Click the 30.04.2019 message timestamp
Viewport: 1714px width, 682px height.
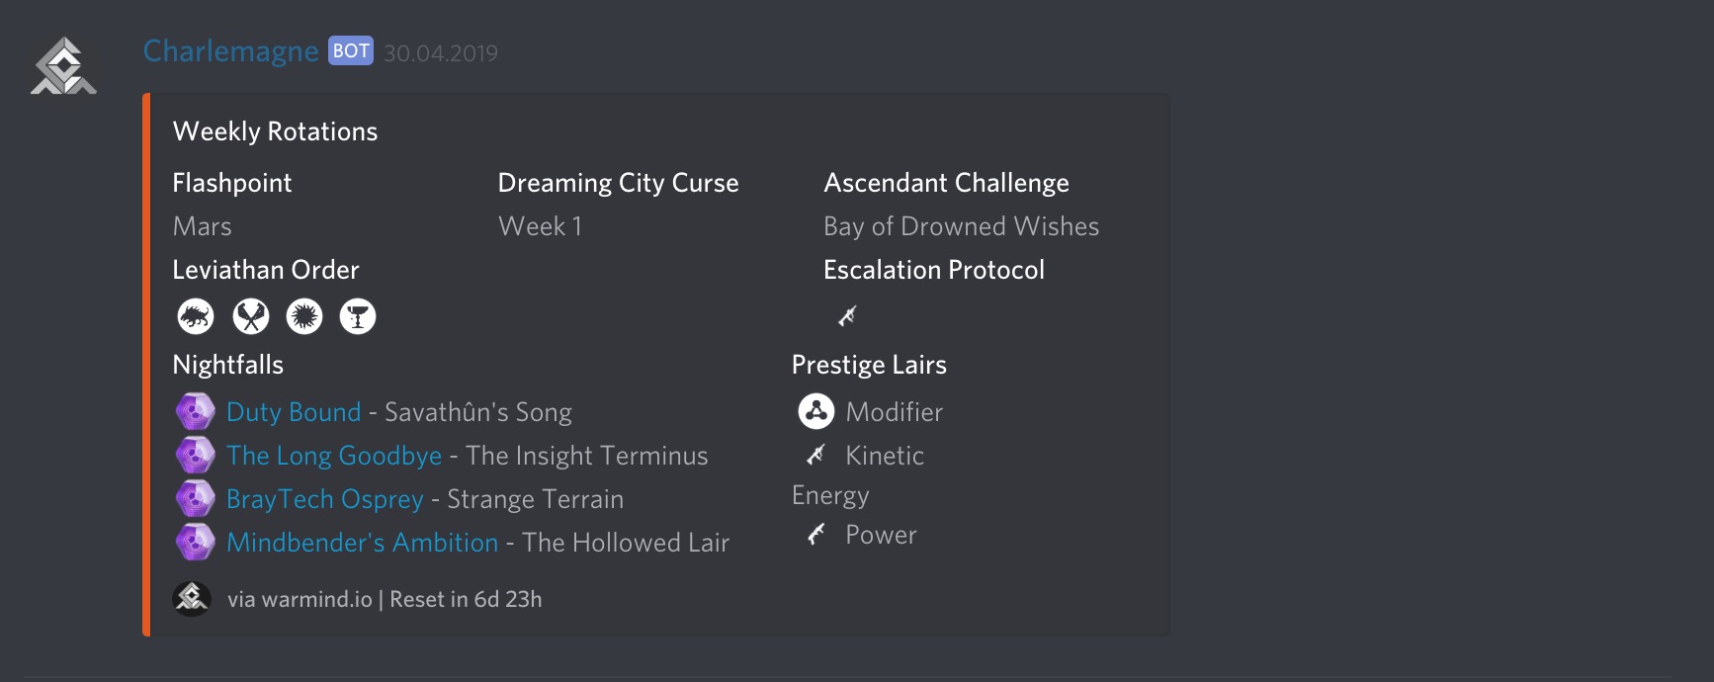pyautogui.click(x=441, y=53)
